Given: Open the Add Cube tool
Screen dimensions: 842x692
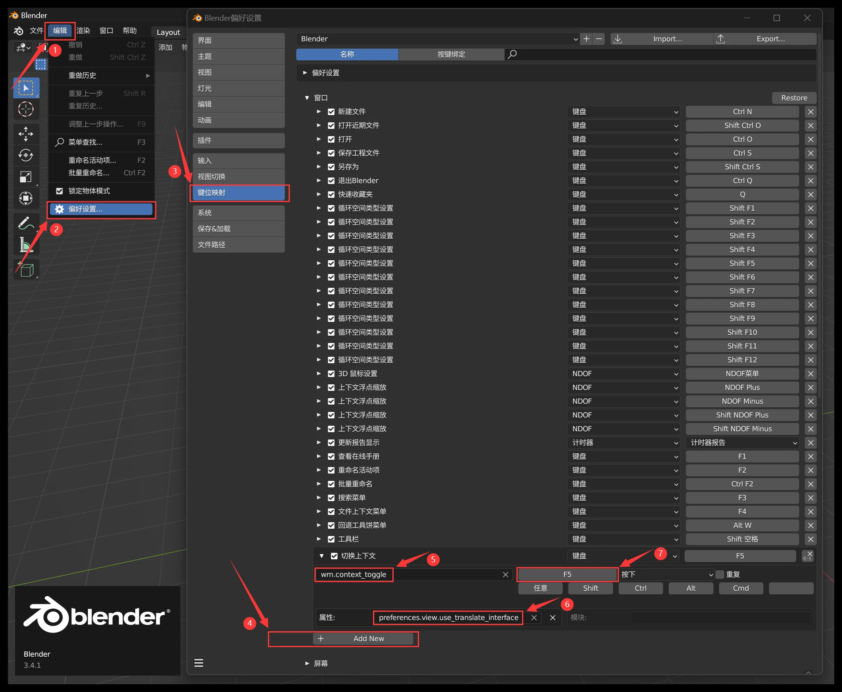Looking at the screenshot, I should click(x=26, y=269).
